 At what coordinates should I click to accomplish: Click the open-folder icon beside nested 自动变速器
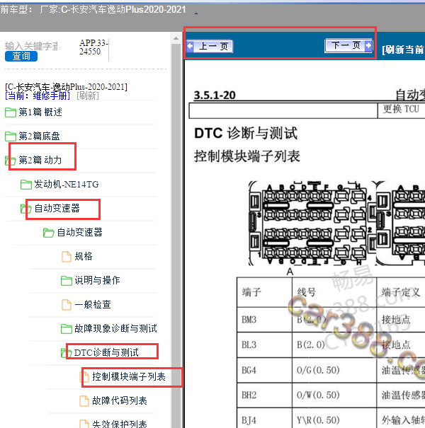point(49,233)
